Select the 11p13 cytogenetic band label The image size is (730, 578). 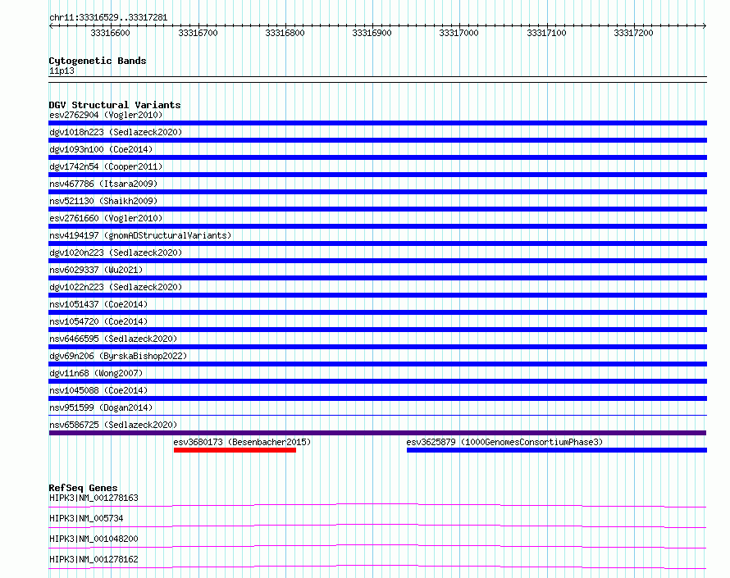click(62, 71)
